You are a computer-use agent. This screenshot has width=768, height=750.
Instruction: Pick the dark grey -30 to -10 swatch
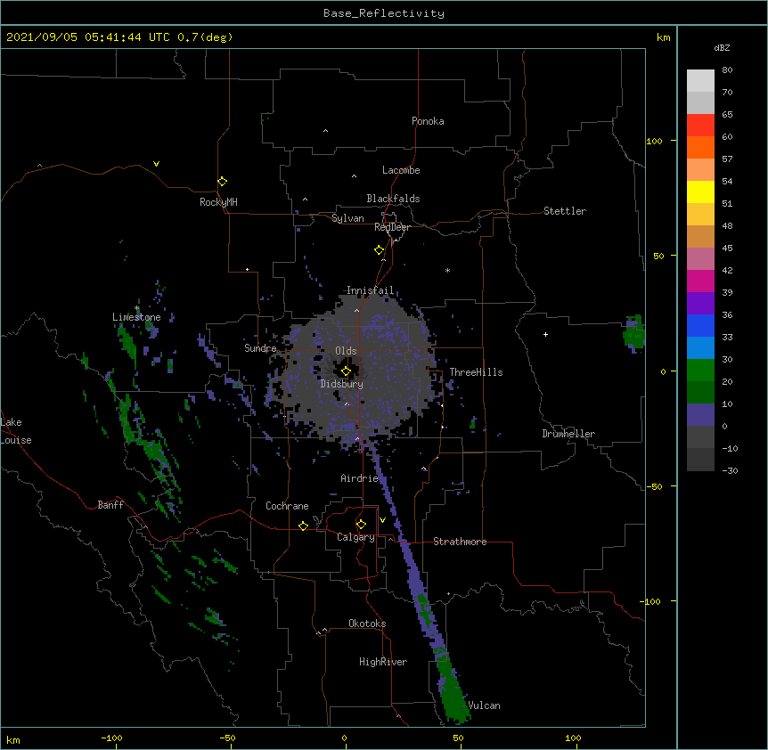click(x=700, y=460)
